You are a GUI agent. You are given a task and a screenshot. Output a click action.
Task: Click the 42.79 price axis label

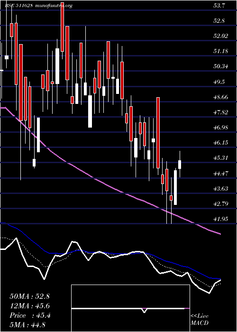point(221,204)
